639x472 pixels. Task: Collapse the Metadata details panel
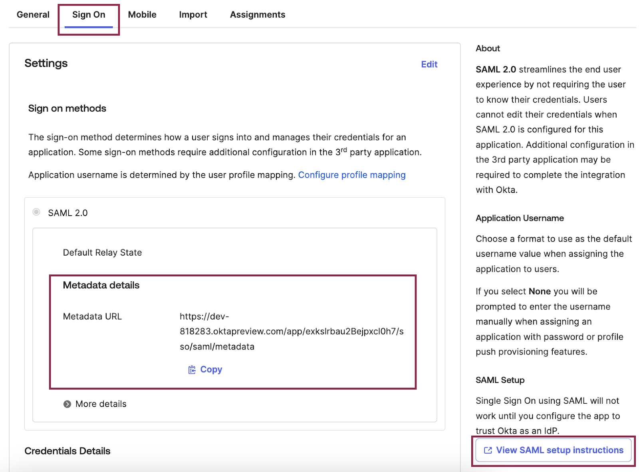pyautogui.click(x=101, y=285)
